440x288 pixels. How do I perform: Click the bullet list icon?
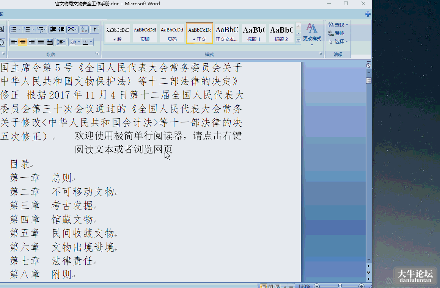tap(14, 30)
